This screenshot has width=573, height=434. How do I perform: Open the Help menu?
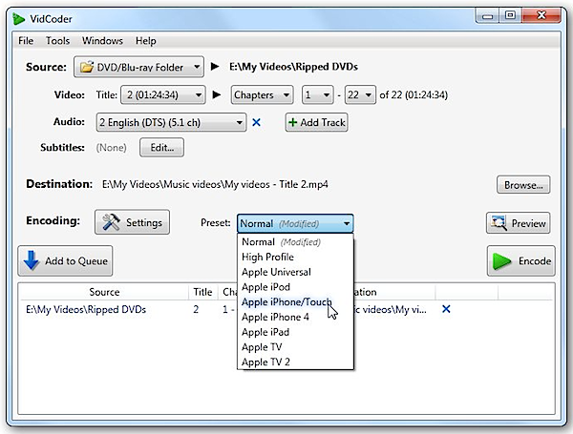click(146, 40)
